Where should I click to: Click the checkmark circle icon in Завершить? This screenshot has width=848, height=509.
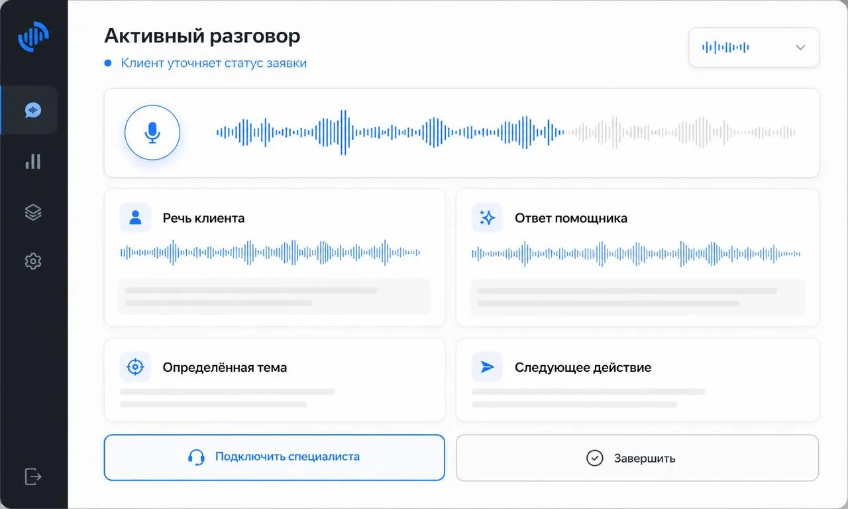coord(595,458)
